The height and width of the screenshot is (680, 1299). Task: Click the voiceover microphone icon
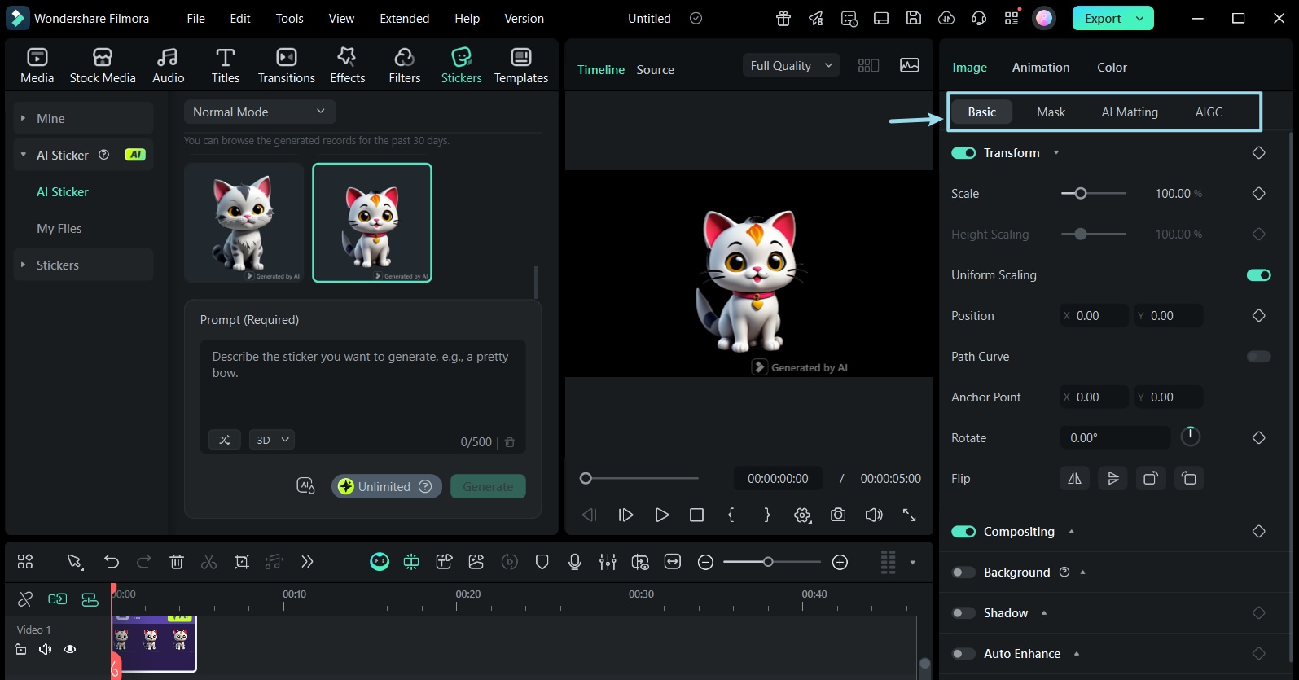click(575, 561)
